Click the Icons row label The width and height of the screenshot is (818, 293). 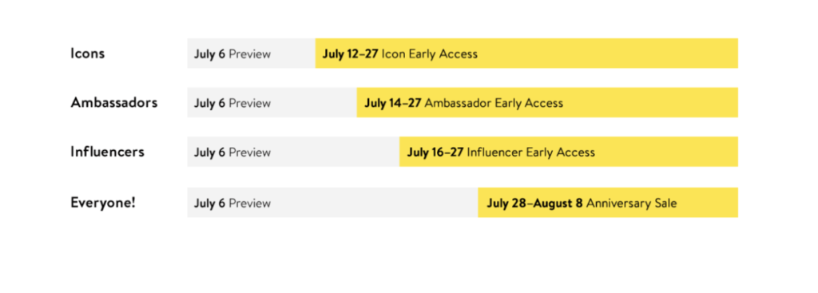[88, 53]
